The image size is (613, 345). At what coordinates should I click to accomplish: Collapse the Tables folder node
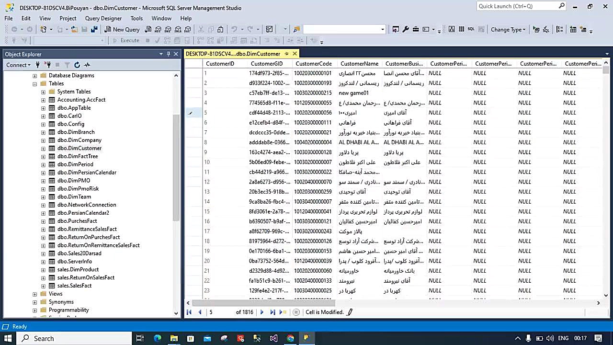click(34, 83)
